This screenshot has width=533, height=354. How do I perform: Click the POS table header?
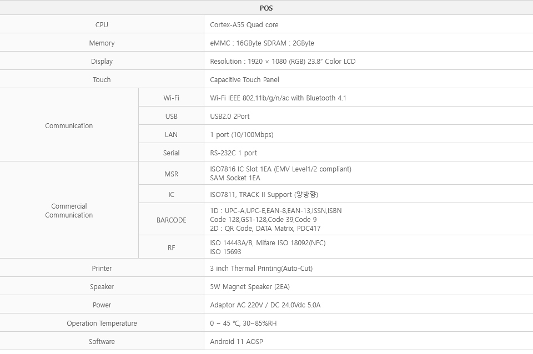click(266, 8)
